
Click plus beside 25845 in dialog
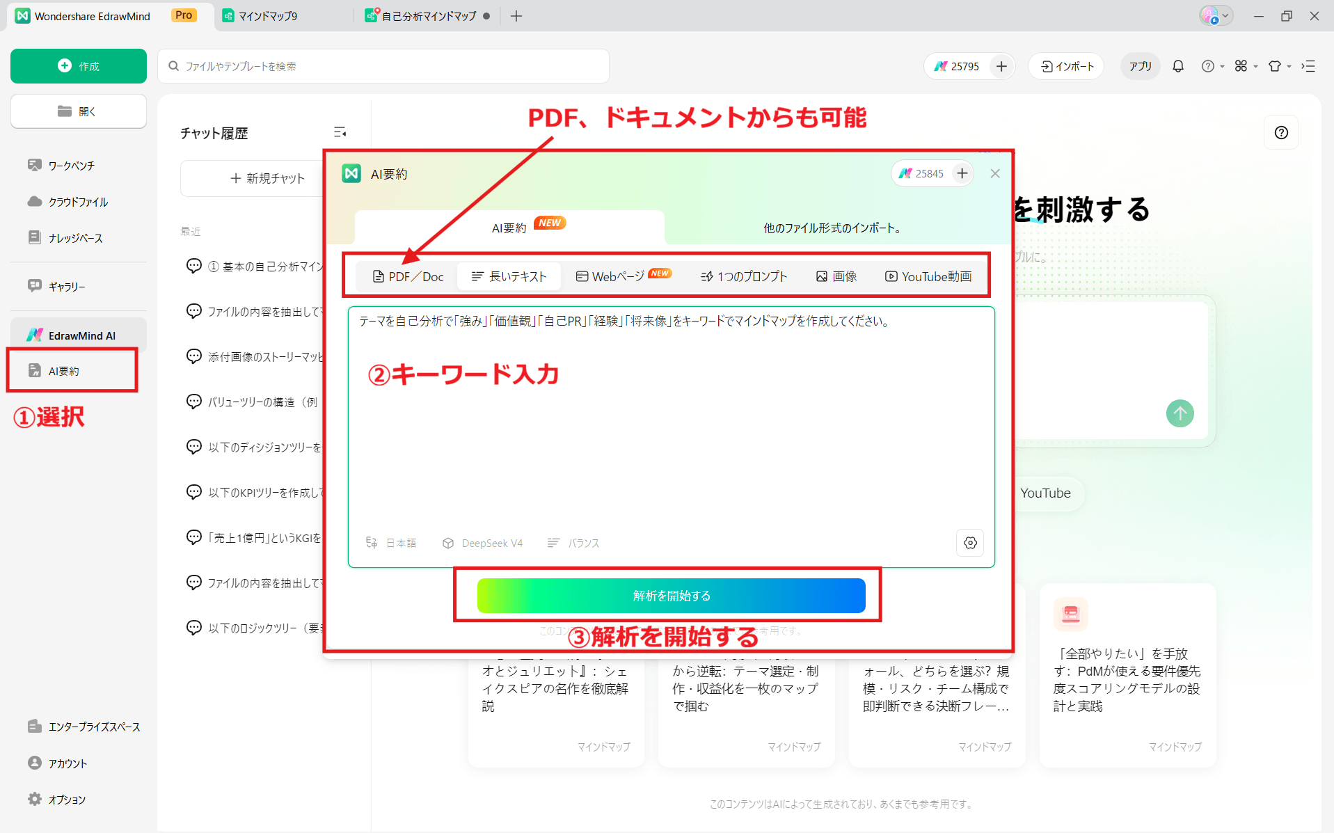pyautogui.click(x=962, y=173)
